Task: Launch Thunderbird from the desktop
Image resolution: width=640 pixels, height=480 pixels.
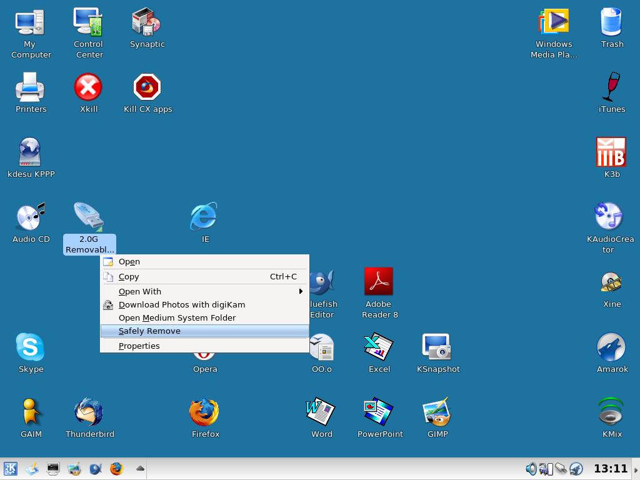Action: click(x=89, y=412)
